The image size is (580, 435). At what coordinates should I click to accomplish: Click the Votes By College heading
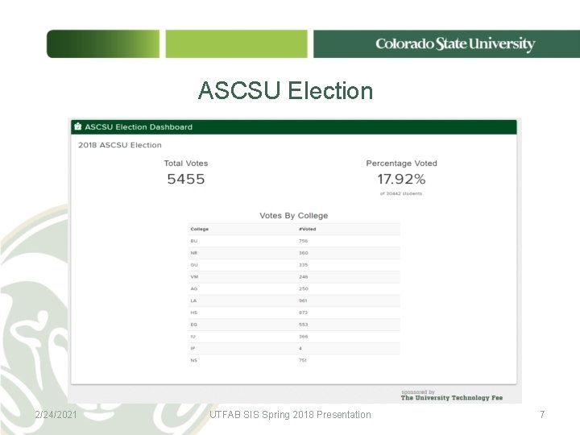click(293, 216)
